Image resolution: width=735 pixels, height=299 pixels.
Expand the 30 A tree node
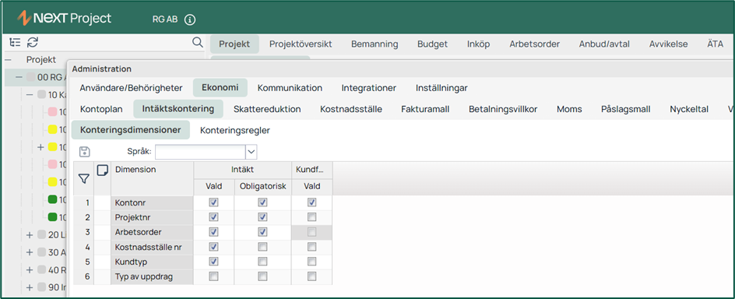point(30,252)
